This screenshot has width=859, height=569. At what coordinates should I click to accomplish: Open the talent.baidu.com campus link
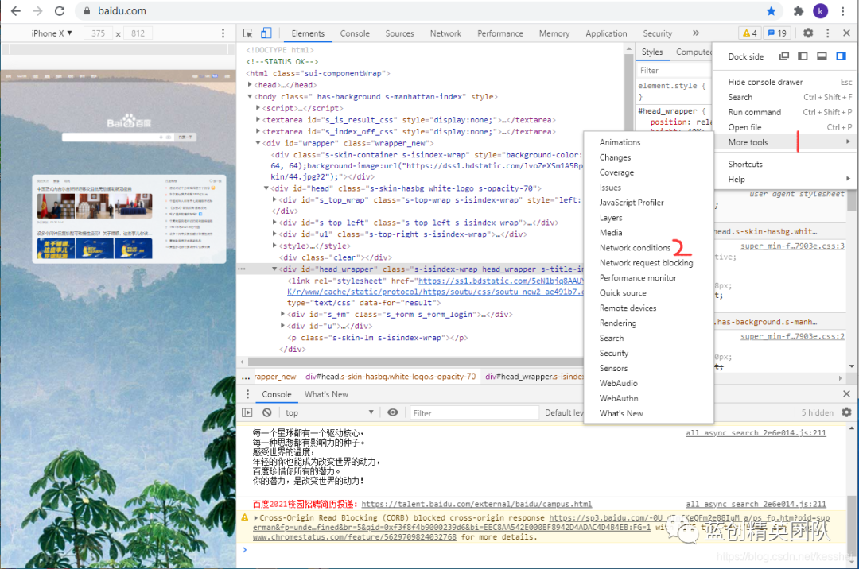[x=476, y=504]
